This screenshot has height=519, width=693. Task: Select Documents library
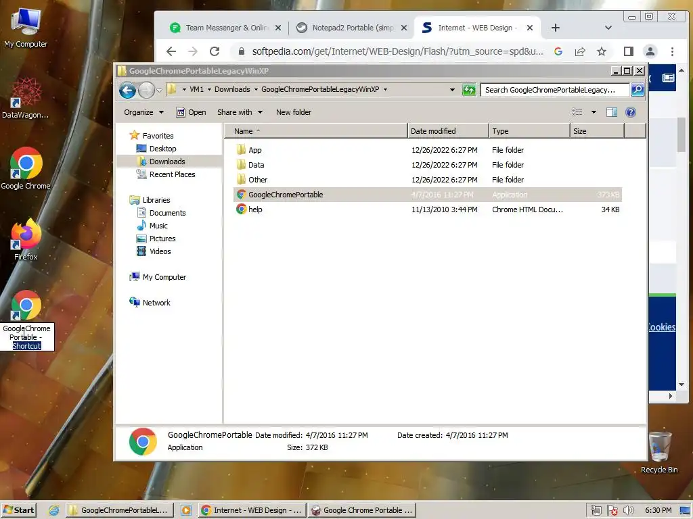167,213
